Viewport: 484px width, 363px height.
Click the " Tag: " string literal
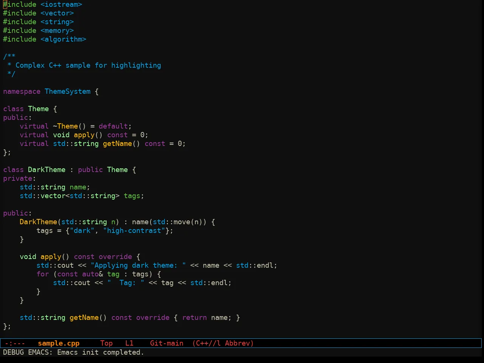tap(126, 283)
